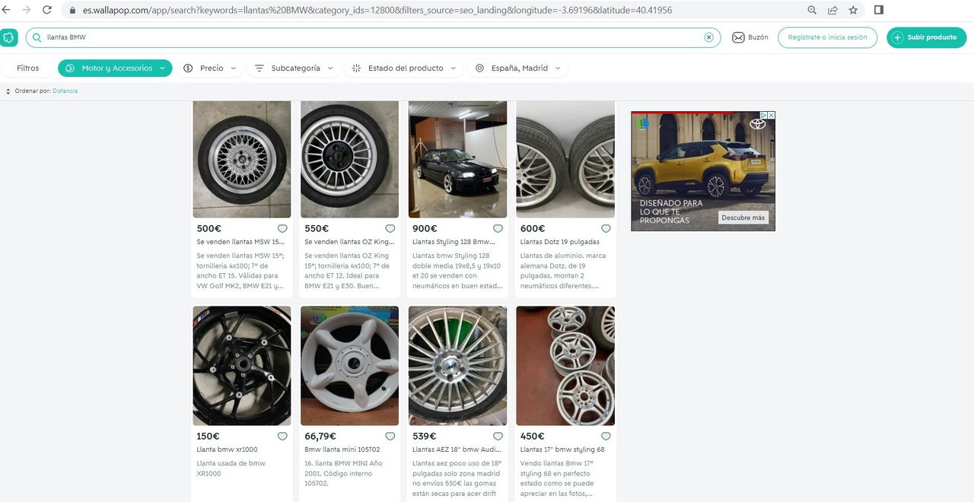The height and width of the screenshot is (502, 974).
Task: Expand the Subcategoría filter
Action: (294, 68)
